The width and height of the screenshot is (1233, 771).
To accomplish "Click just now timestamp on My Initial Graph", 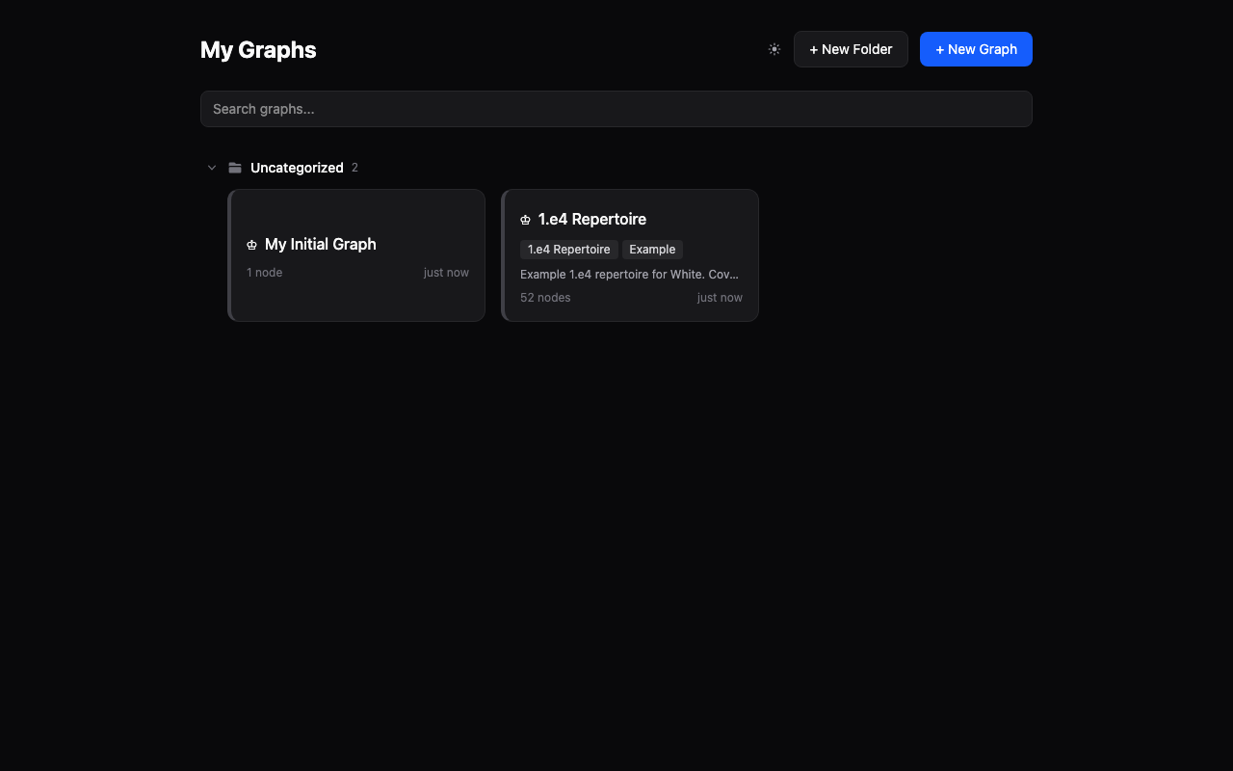I will click(446, 272).
